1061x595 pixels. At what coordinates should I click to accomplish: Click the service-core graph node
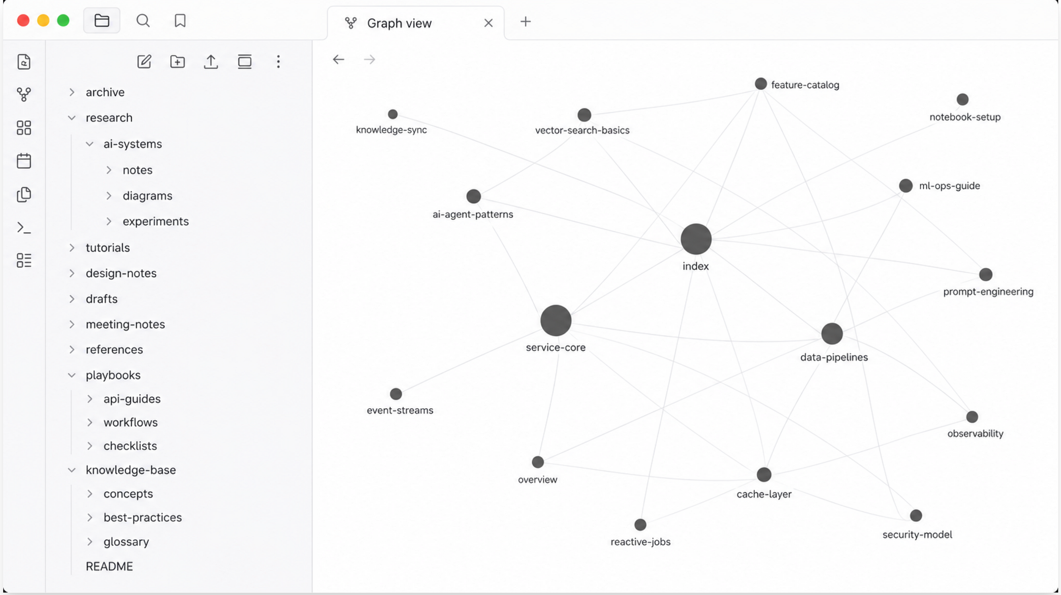556,321
